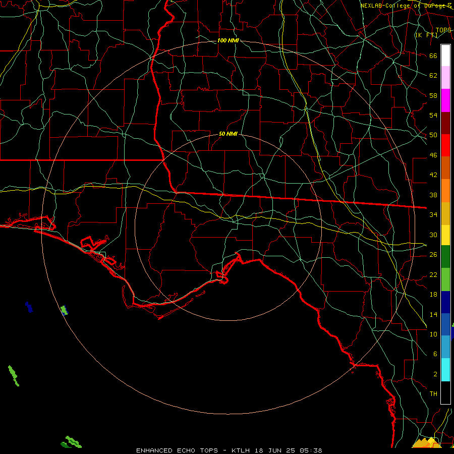The image size is (454, 454).
Task: Click the gold legend swatch
Action: (x=445, y=213)
